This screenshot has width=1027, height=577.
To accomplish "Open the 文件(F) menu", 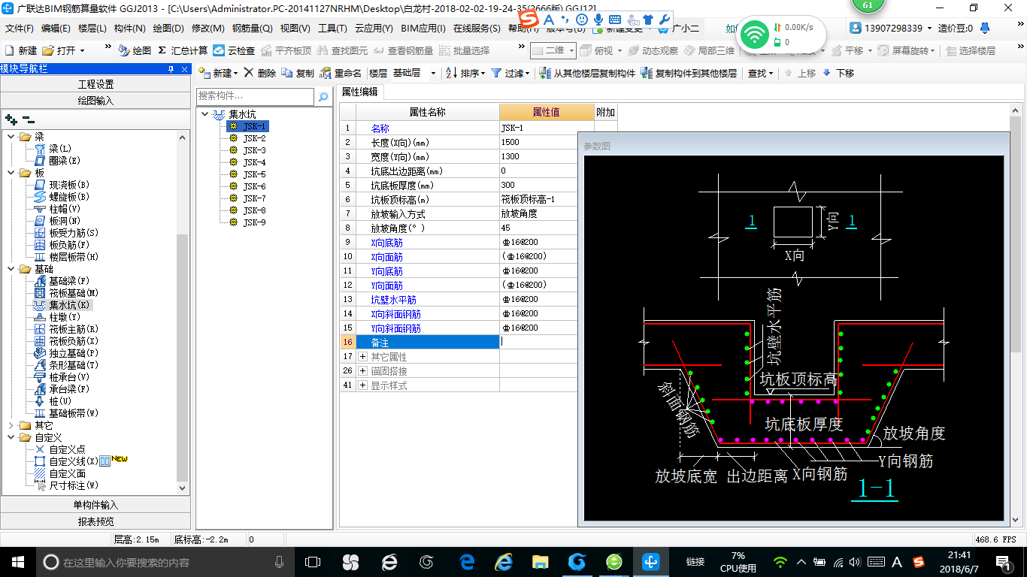I will click(x=20, y=29).
